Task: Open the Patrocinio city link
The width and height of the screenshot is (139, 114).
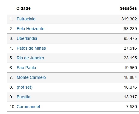Action: pos(26,19)
